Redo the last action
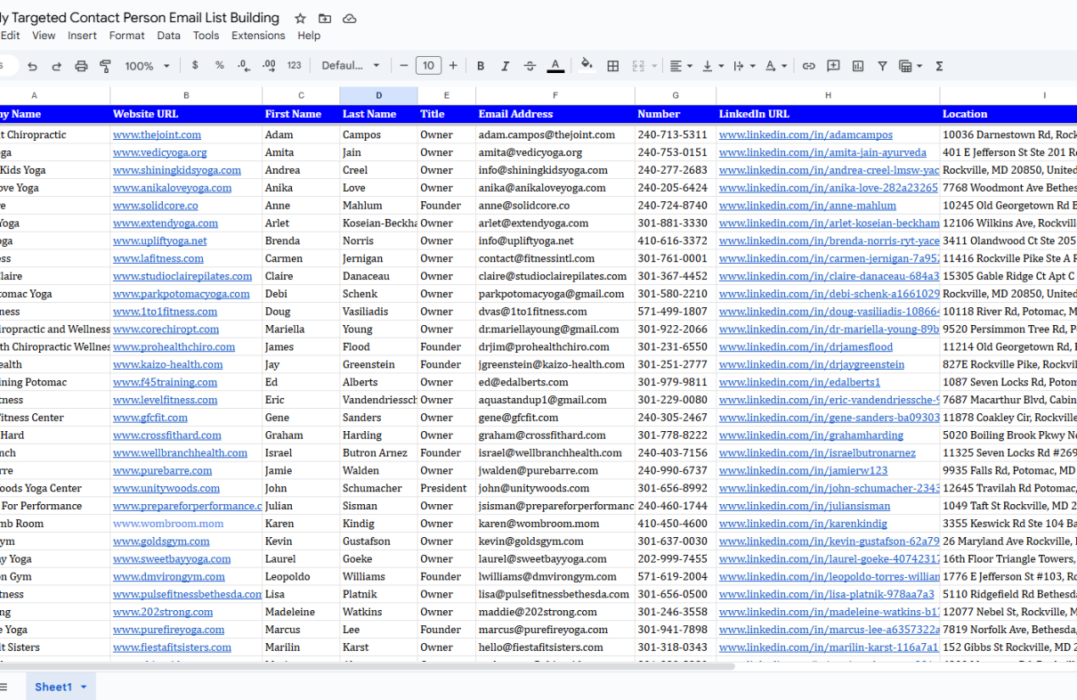This screenshot has width=1077, height=700. pos(57,66)
